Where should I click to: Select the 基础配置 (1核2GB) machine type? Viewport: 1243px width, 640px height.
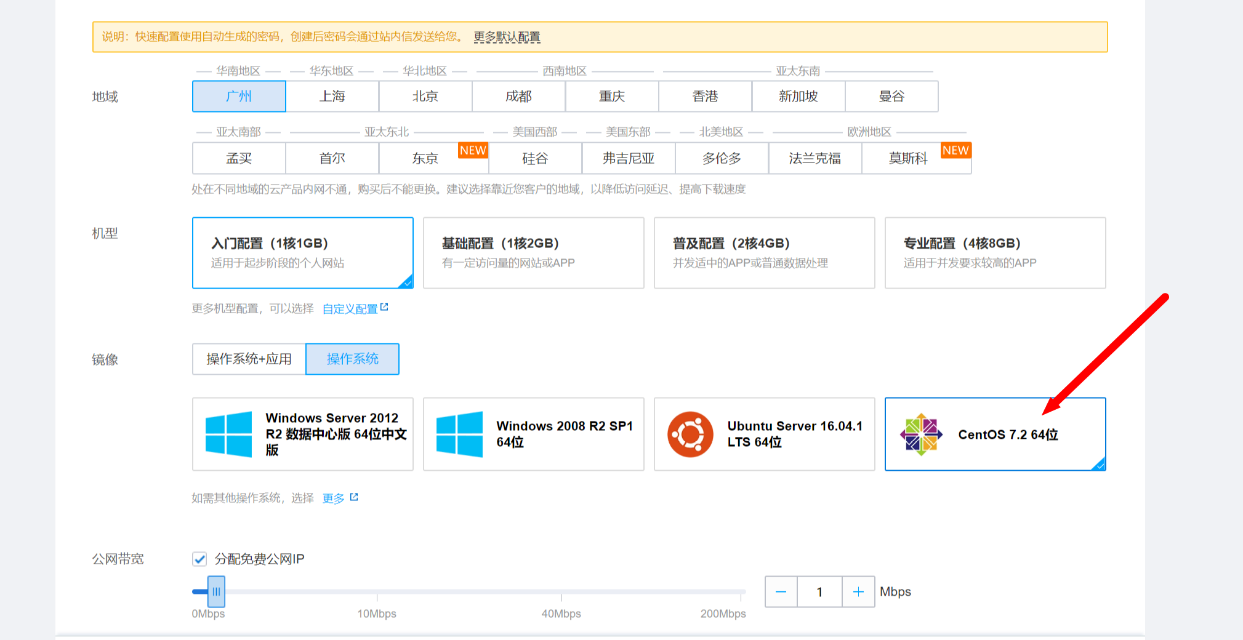click(533, 253)
